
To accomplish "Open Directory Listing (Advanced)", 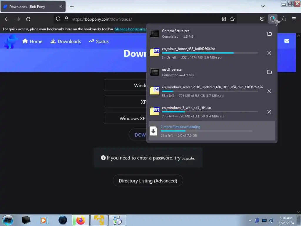I will pos(148,181).
